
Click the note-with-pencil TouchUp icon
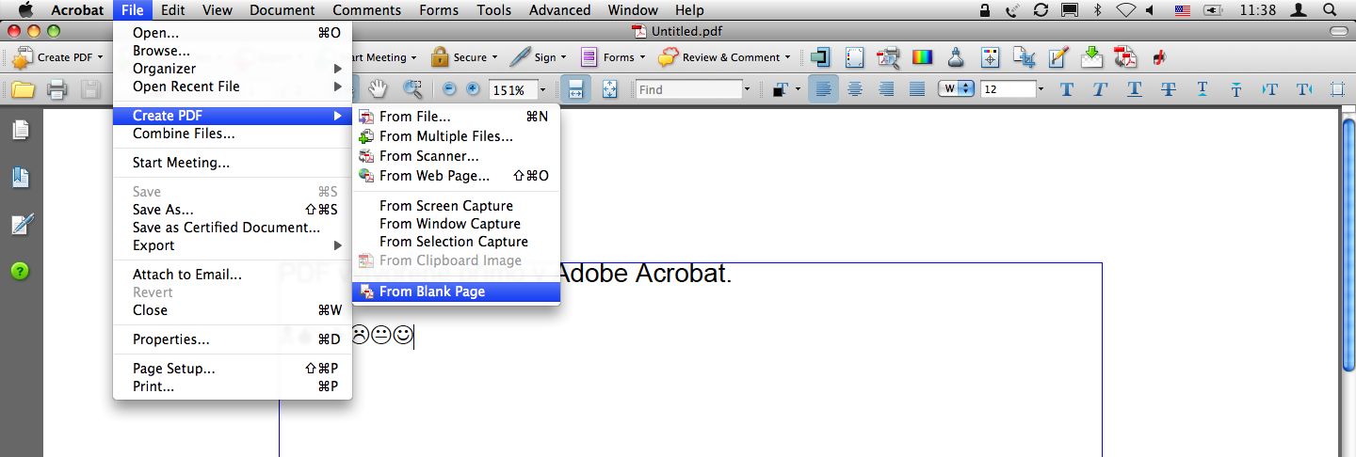pos(1057,57)
